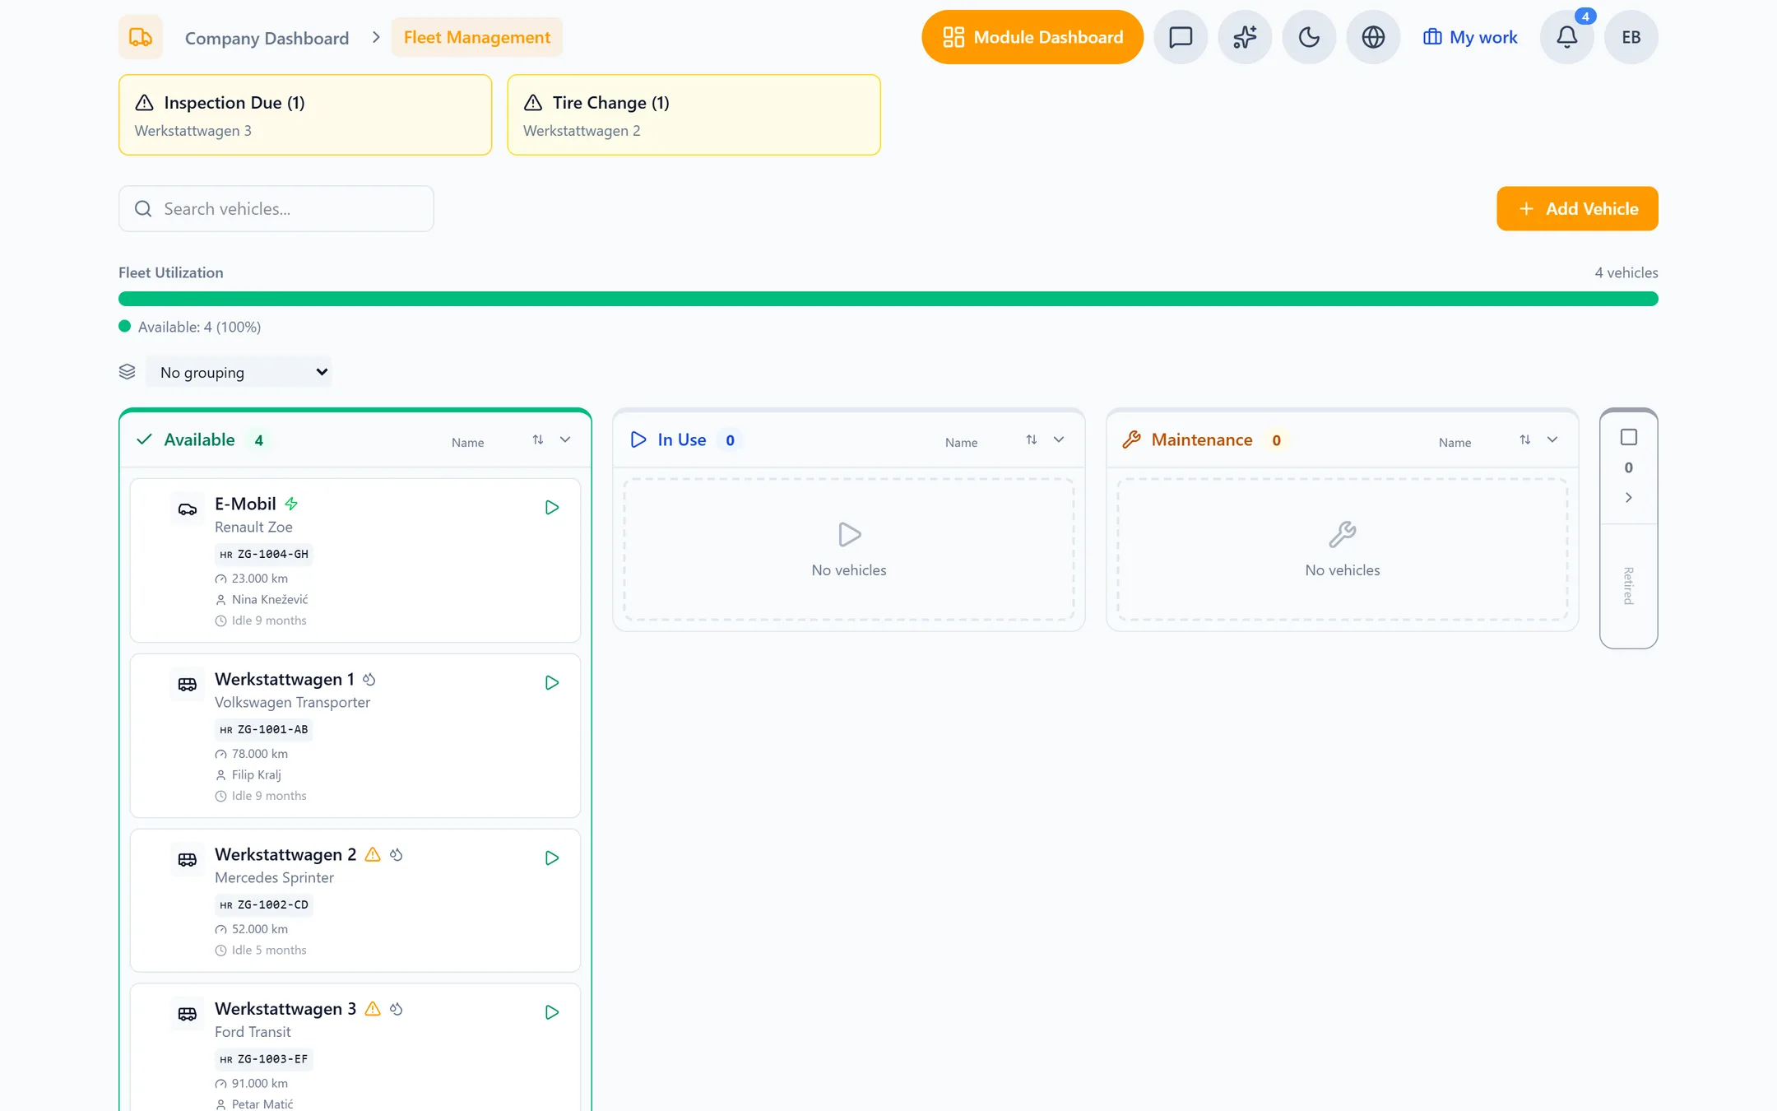Open the AI sparkles assistant icon
The height and width of the screenshot is (1111, 1777).
coord(1245,37)
